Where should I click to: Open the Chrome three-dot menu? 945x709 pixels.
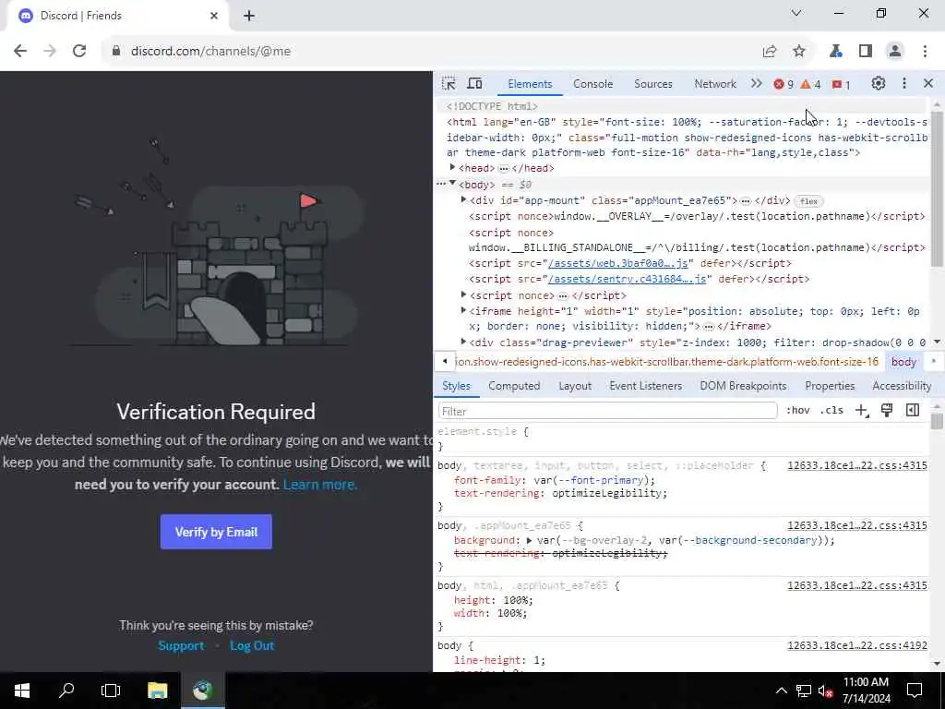(x=925, y=52)
